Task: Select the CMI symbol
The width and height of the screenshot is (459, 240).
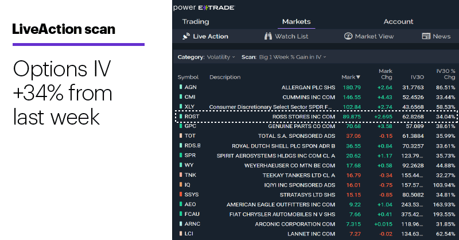Action: pyautogui.click(x=190, y=96)
